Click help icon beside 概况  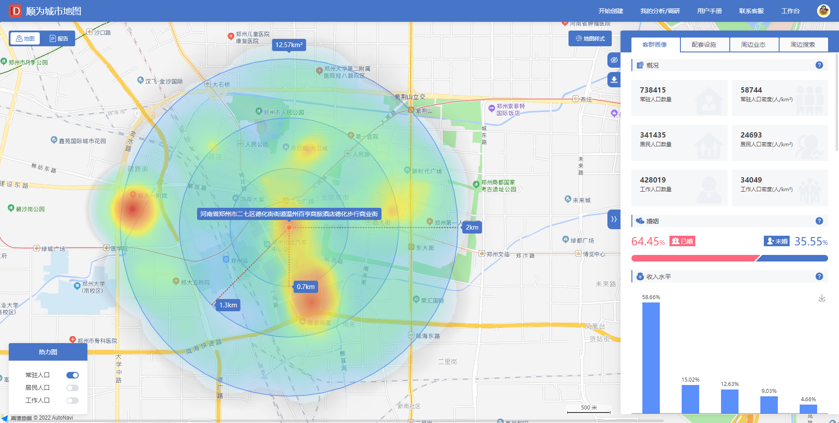(x=819, y=65)
